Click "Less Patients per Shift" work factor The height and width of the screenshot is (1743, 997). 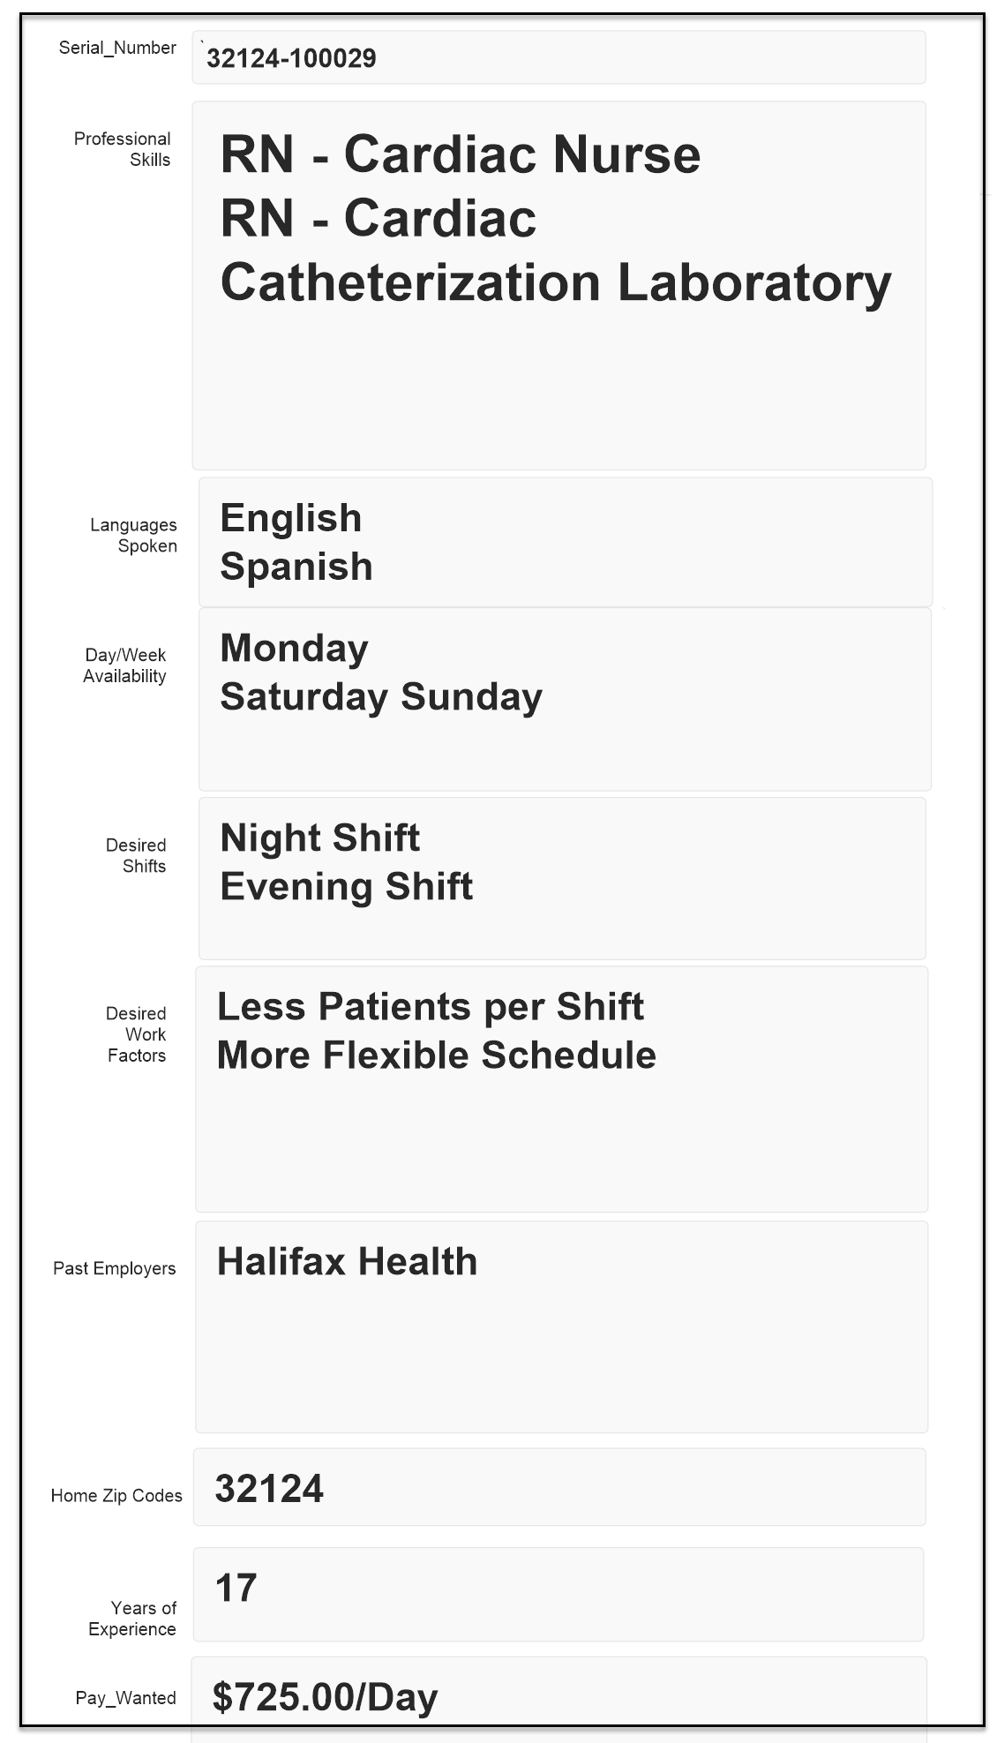pos(430,1006)
